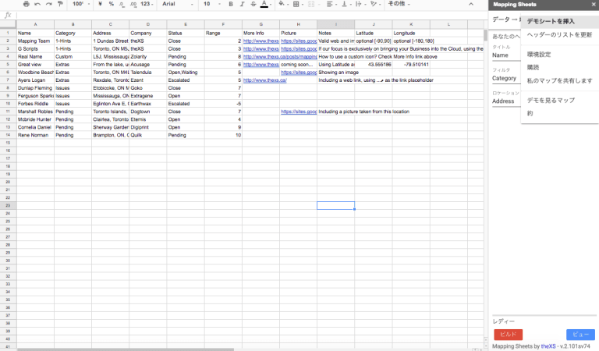The image size is (599, 351).
Task: Select column A header
Action: click(x=35, y=24)
